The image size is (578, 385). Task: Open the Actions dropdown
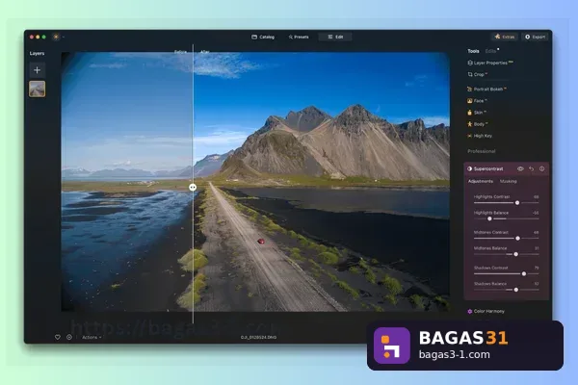tap(92, 337)
